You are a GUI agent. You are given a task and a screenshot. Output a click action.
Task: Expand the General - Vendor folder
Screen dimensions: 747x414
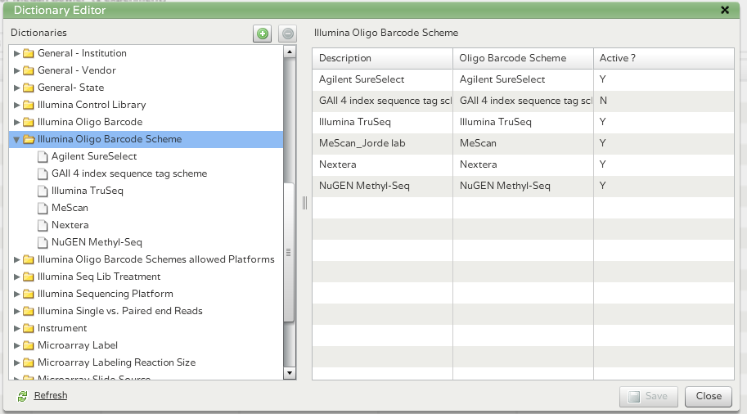point(16,70)
